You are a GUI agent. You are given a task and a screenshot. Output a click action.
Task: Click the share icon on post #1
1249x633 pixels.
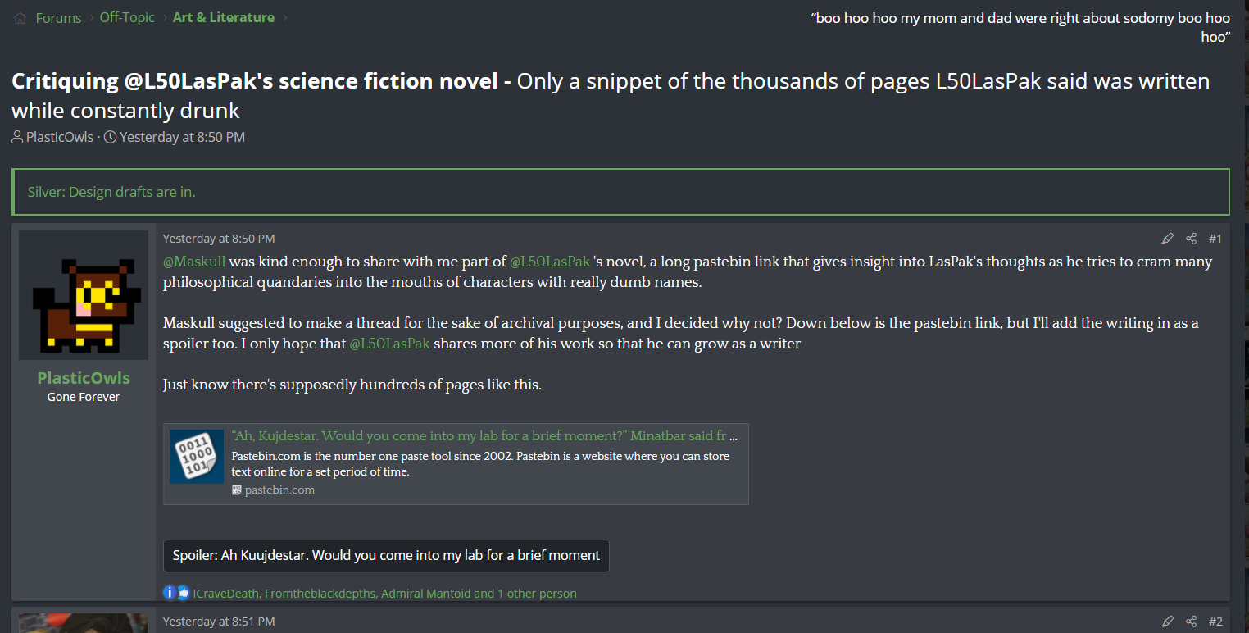(1192, 239)
